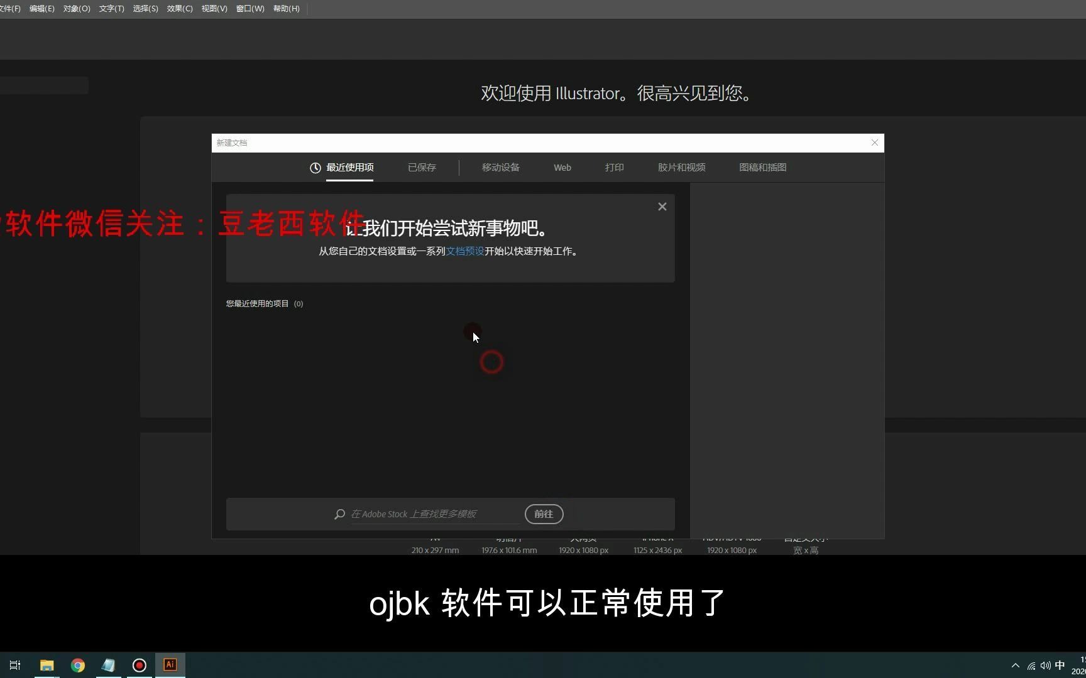Switch to the 图稿和插图 tab
This screenshot has width=1086, height=678.
pos(762,168)
